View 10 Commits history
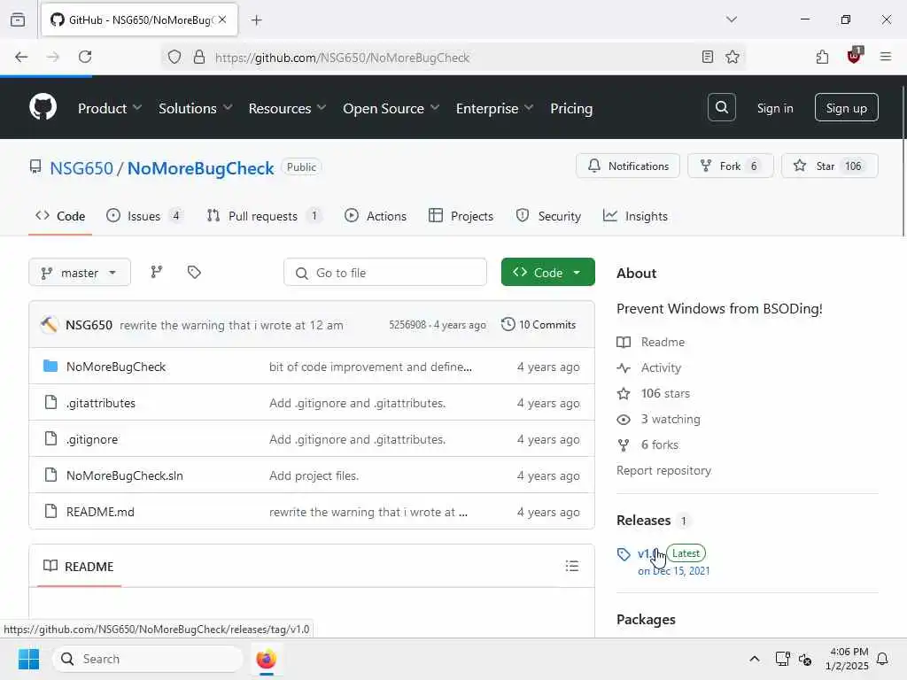Screen dimensions: 907x680 click(x=538, y=324)
